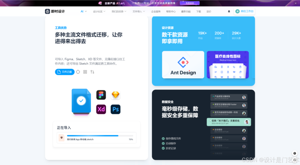Click the 正在导入 heading
300x165 pixels.
64,128
